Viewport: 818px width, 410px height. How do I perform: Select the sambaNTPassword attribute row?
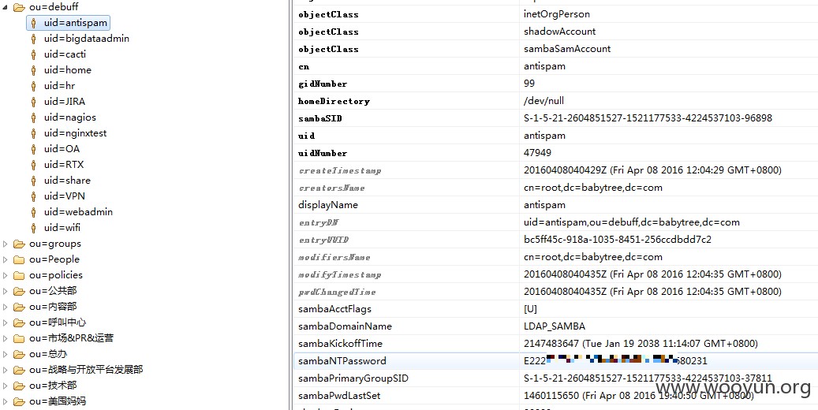(555, 361)
